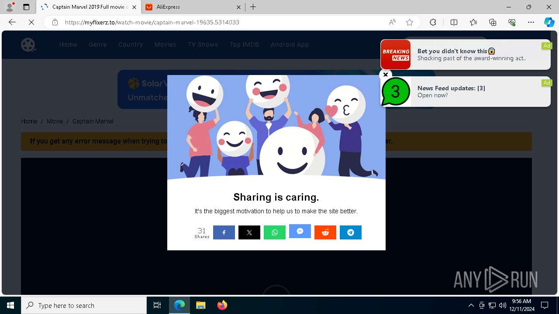The image size is (559, 314).
Task: Open the News Feed updates notification
Action: pos(465,92)
